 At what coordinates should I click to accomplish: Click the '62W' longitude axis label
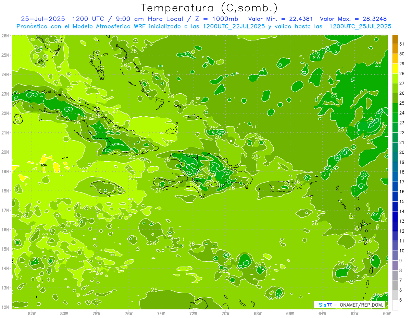[354, 313]
